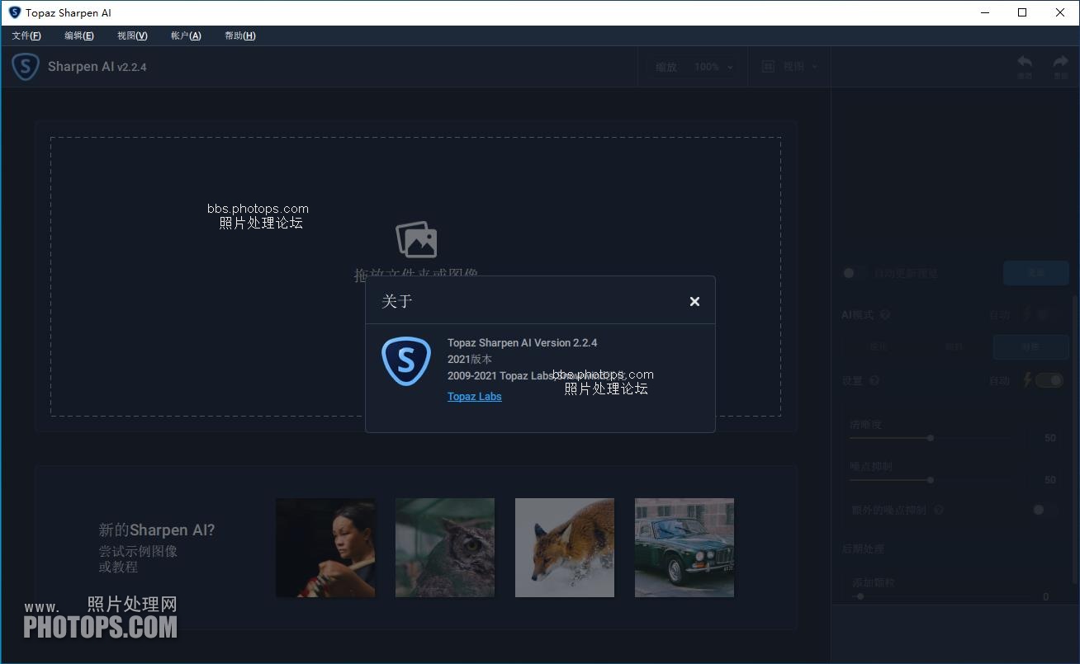
Task: Open the owl sample image
Action: (x=445, y=548)
